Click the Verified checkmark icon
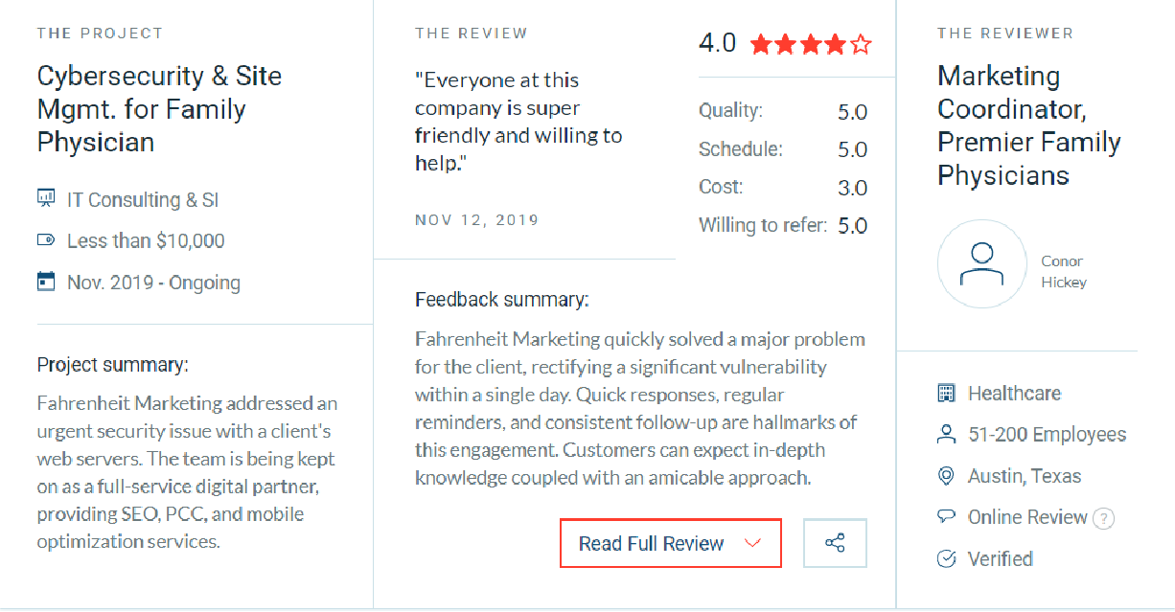 pos(946,558)
